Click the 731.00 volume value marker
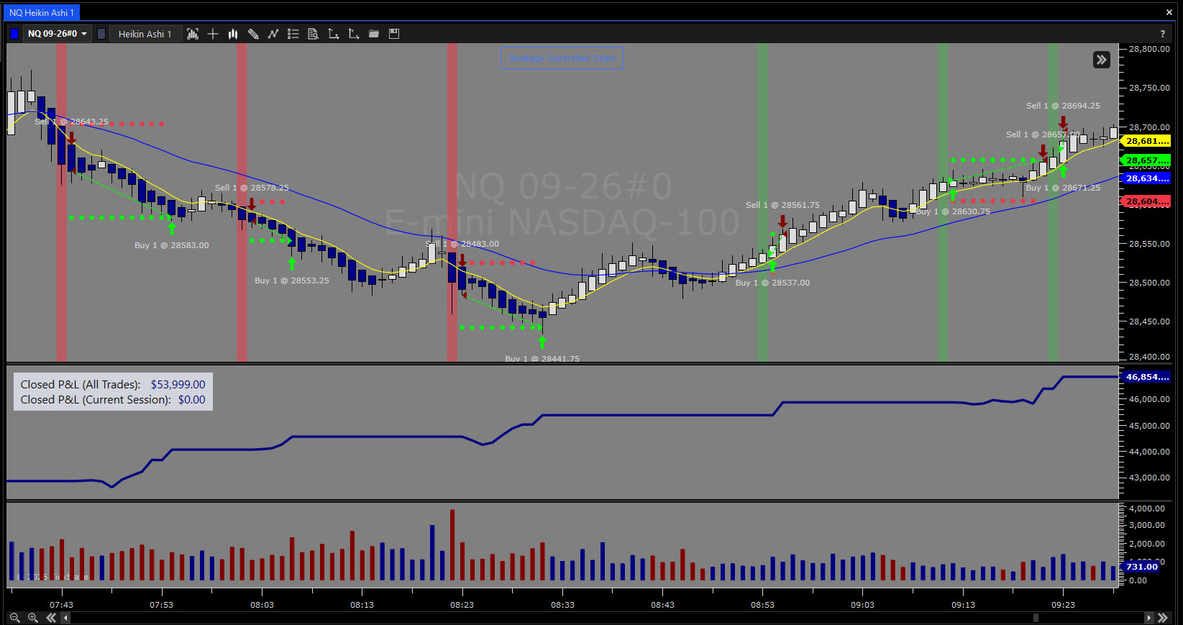 (1141, 567)
